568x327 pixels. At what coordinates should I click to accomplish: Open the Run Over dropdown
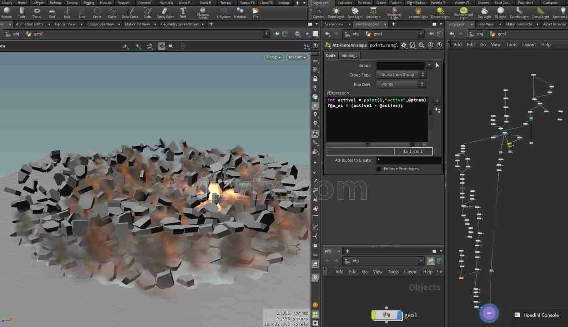click(401, 84)
